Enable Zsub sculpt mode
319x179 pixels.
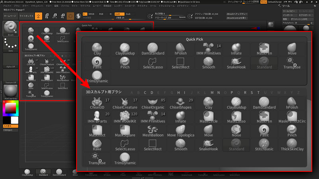point(128,14)
